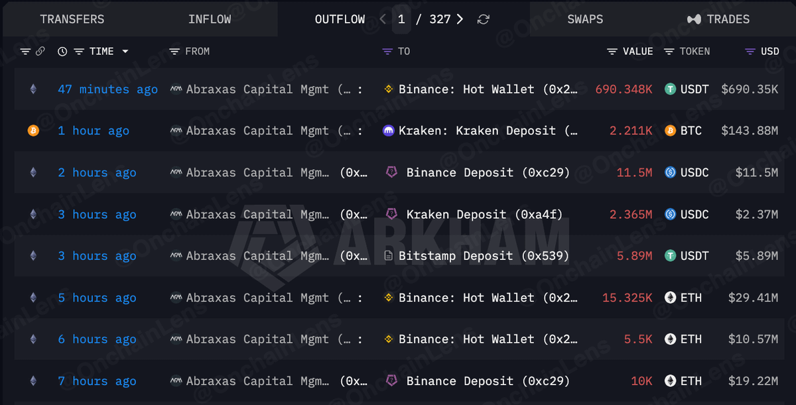Click the Kraken logo icon
Viewport: 796px width, 405px height.
pos(389,131)
